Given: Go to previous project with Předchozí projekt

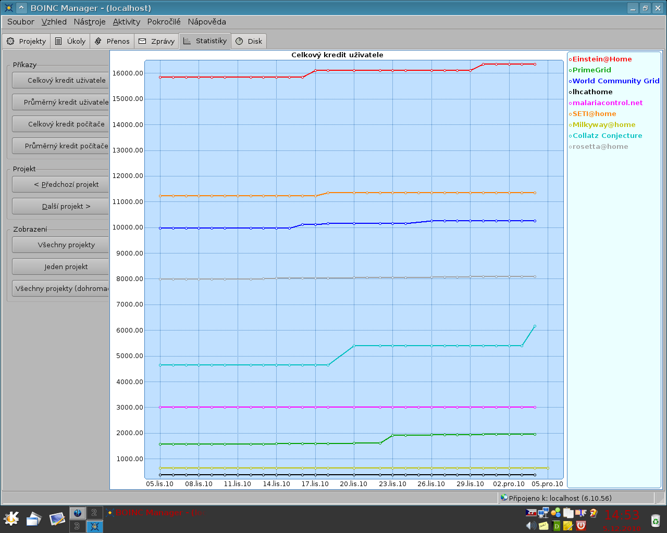Looking at the screenshot, I should pos(60,184).
